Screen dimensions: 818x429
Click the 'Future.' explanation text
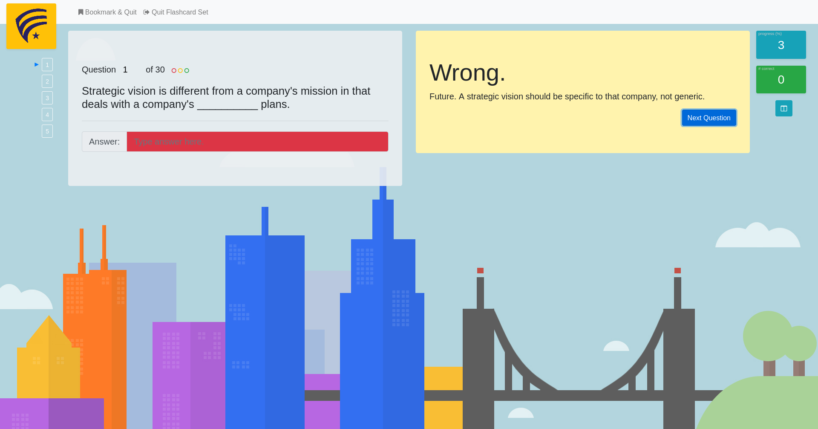coord(567,97)
